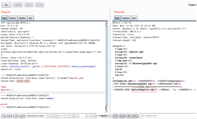Click previous-match arrow in request search bar
Viewport: 197px width, 119px height.
pos(9,116)
